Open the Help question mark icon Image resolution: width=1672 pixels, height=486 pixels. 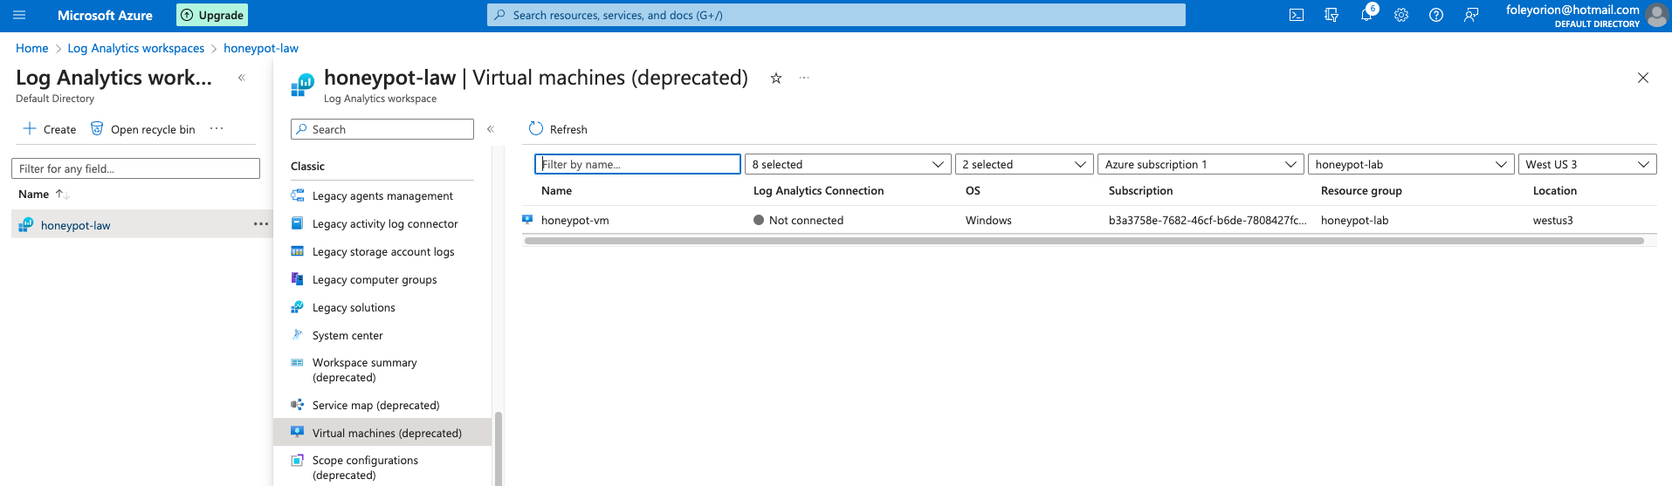1436,15
